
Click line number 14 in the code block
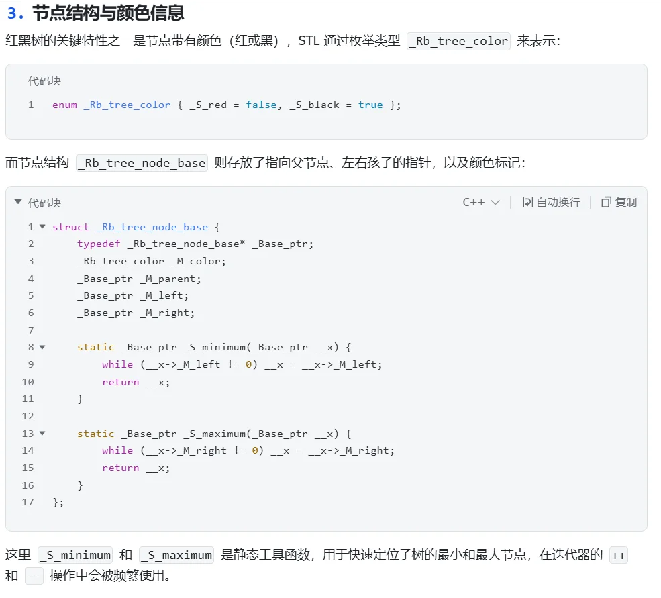click(28, 450)
